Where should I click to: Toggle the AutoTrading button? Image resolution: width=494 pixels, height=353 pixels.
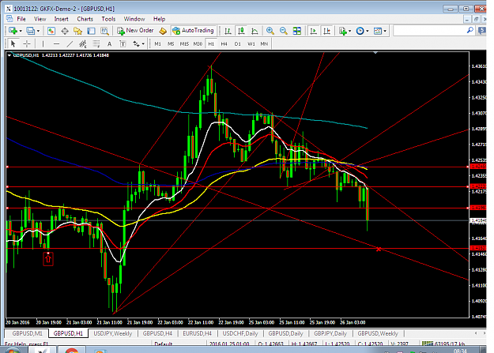click(194, 31)
